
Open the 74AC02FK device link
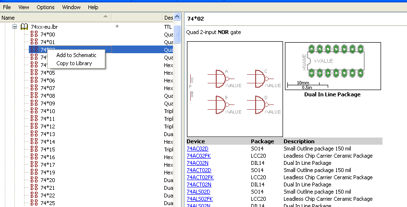(199, 156)
